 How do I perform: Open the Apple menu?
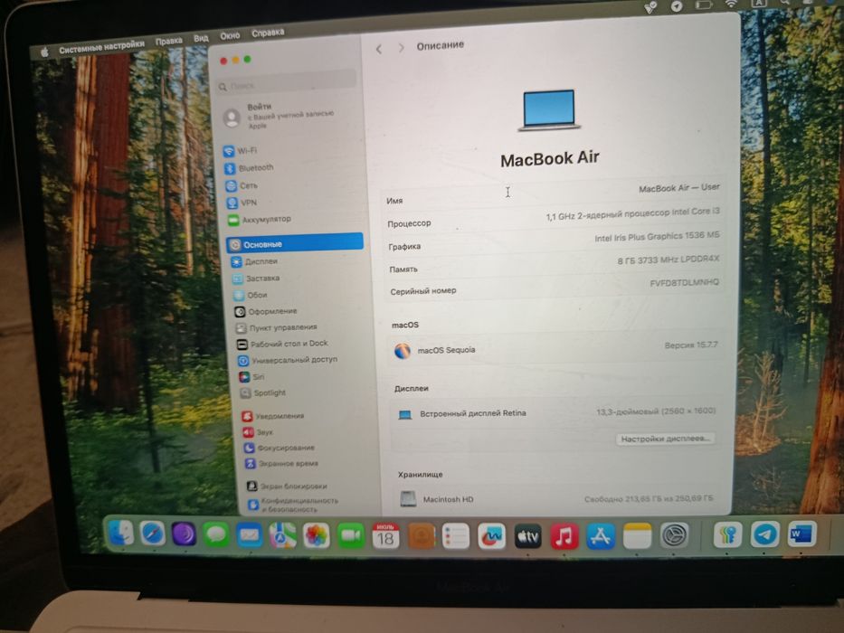(x=44, y=52)
